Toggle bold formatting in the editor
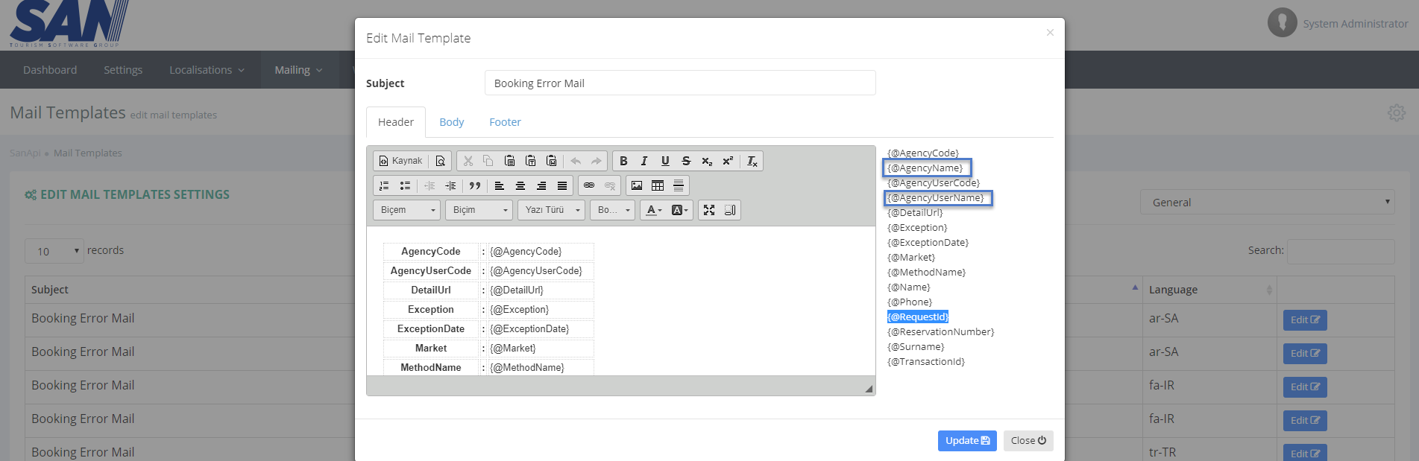This screenshot has height=461, width=1419. [x=623, y=161]
